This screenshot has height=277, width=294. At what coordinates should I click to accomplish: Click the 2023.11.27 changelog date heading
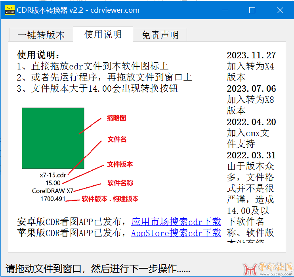click(251, 55)
